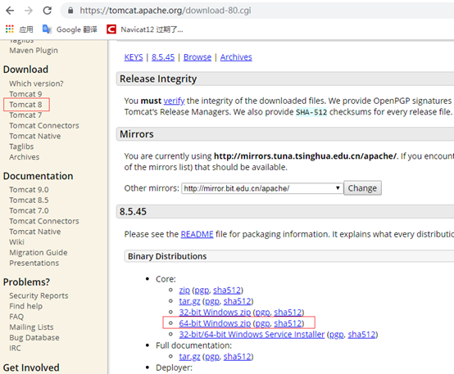The image size is (454, 374).
Task: Open Security Reports in Problems section
Action: (39, 295)
